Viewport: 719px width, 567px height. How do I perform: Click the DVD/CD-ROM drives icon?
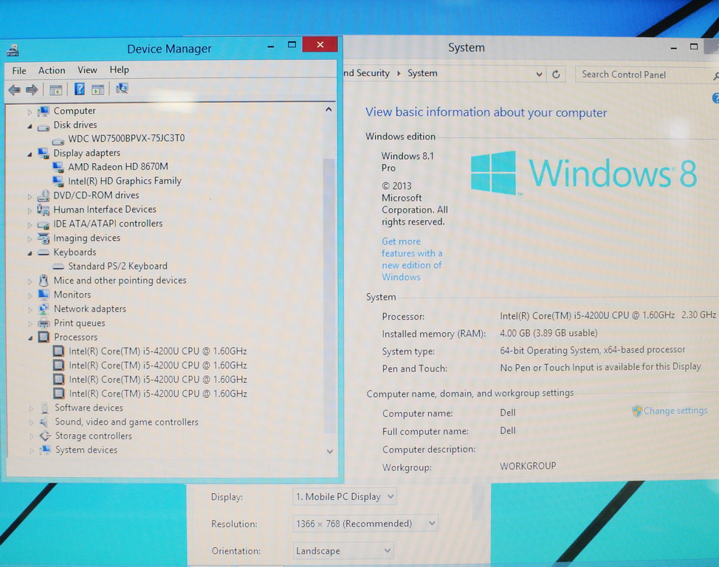(44, 196)
